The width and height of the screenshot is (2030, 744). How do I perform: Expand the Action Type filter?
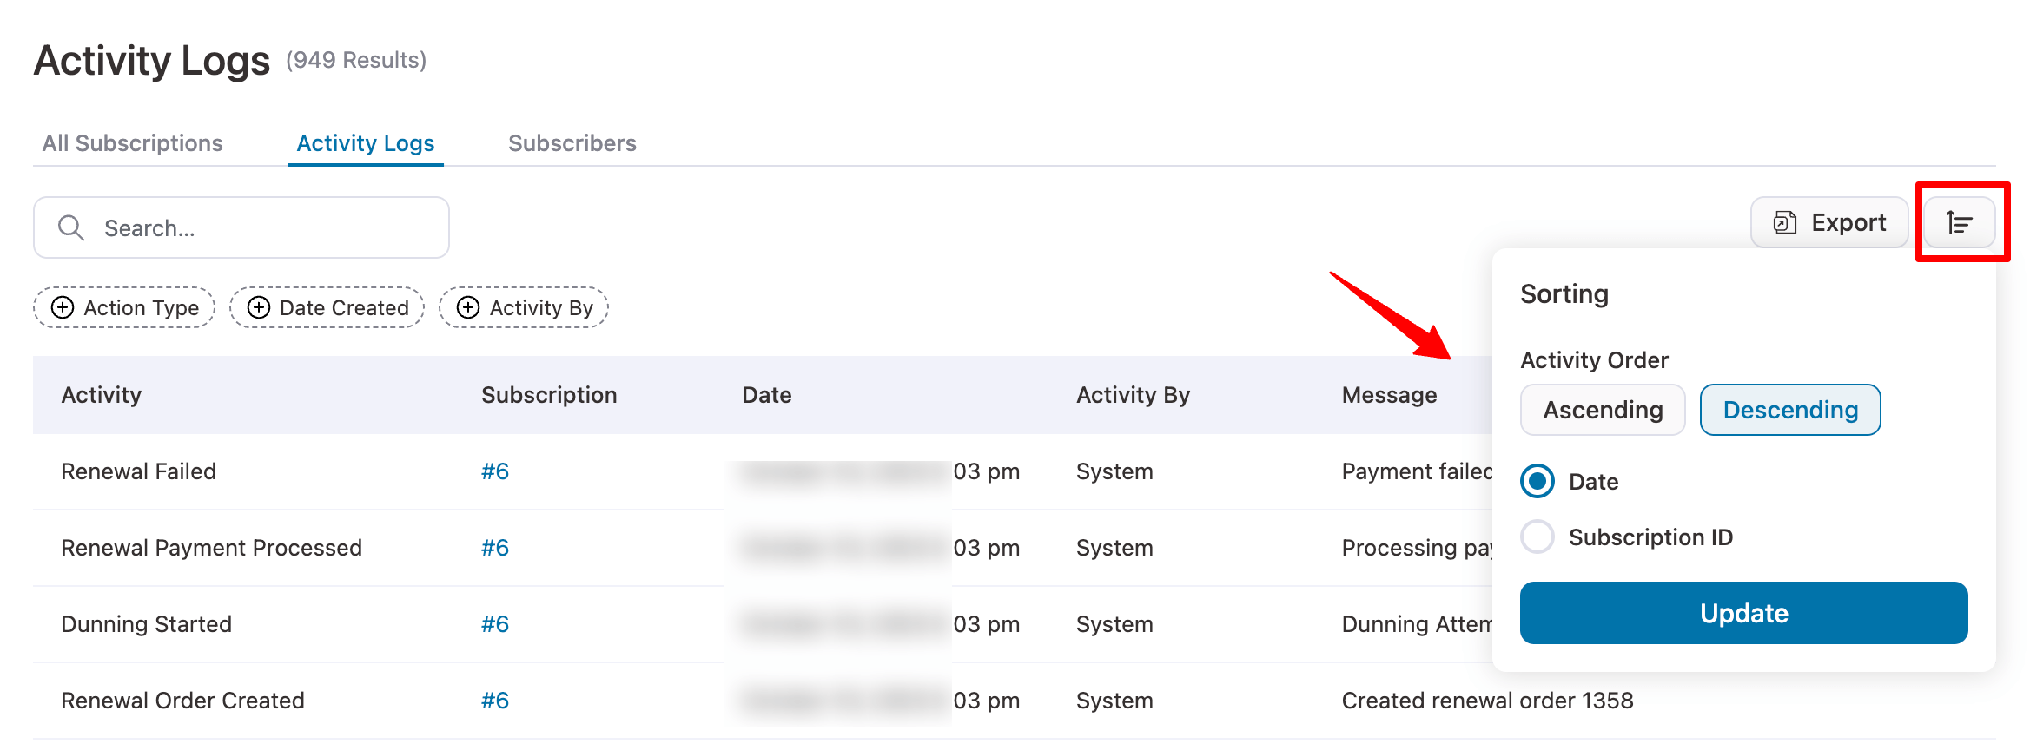pyautogui.click(x=141, y=308)
